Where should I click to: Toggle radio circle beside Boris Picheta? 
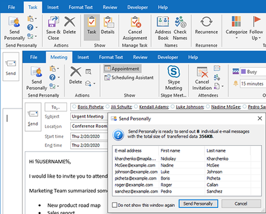74,107
